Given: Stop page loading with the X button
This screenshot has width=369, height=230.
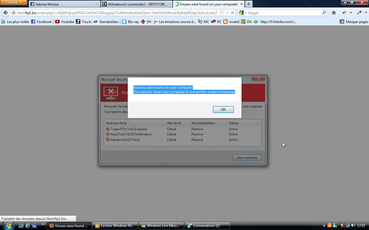Looking at the screenshot, I should click(x=232, y=13).
